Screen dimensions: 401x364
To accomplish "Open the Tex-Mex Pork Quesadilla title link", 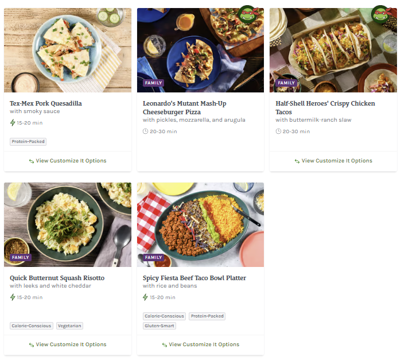I will coord(46,103).
